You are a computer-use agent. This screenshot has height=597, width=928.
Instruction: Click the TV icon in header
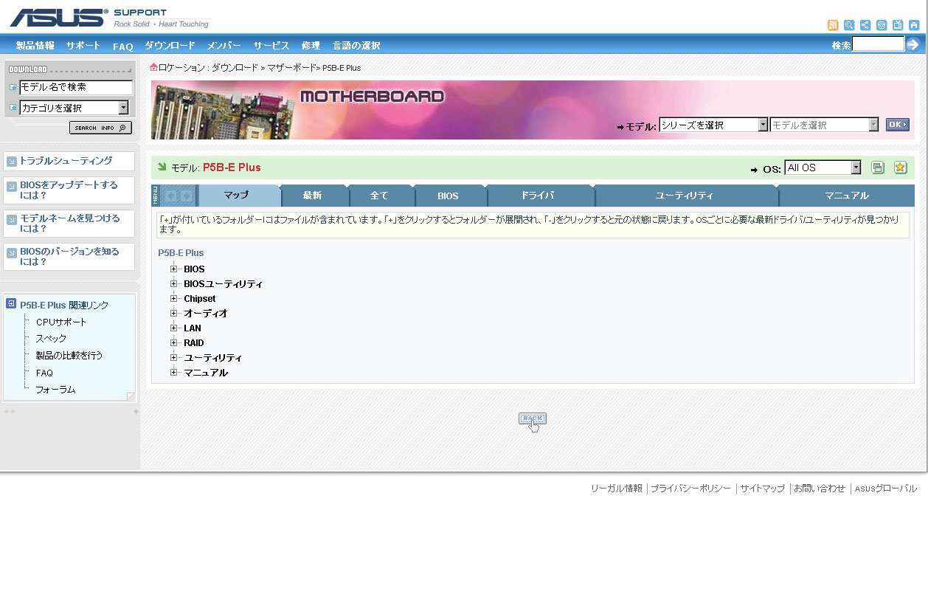coord(898,25)
